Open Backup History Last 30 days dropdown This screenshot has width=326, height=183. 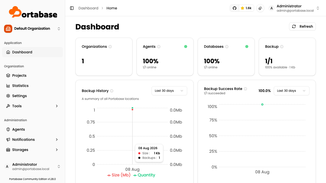(x=169, y=91)
